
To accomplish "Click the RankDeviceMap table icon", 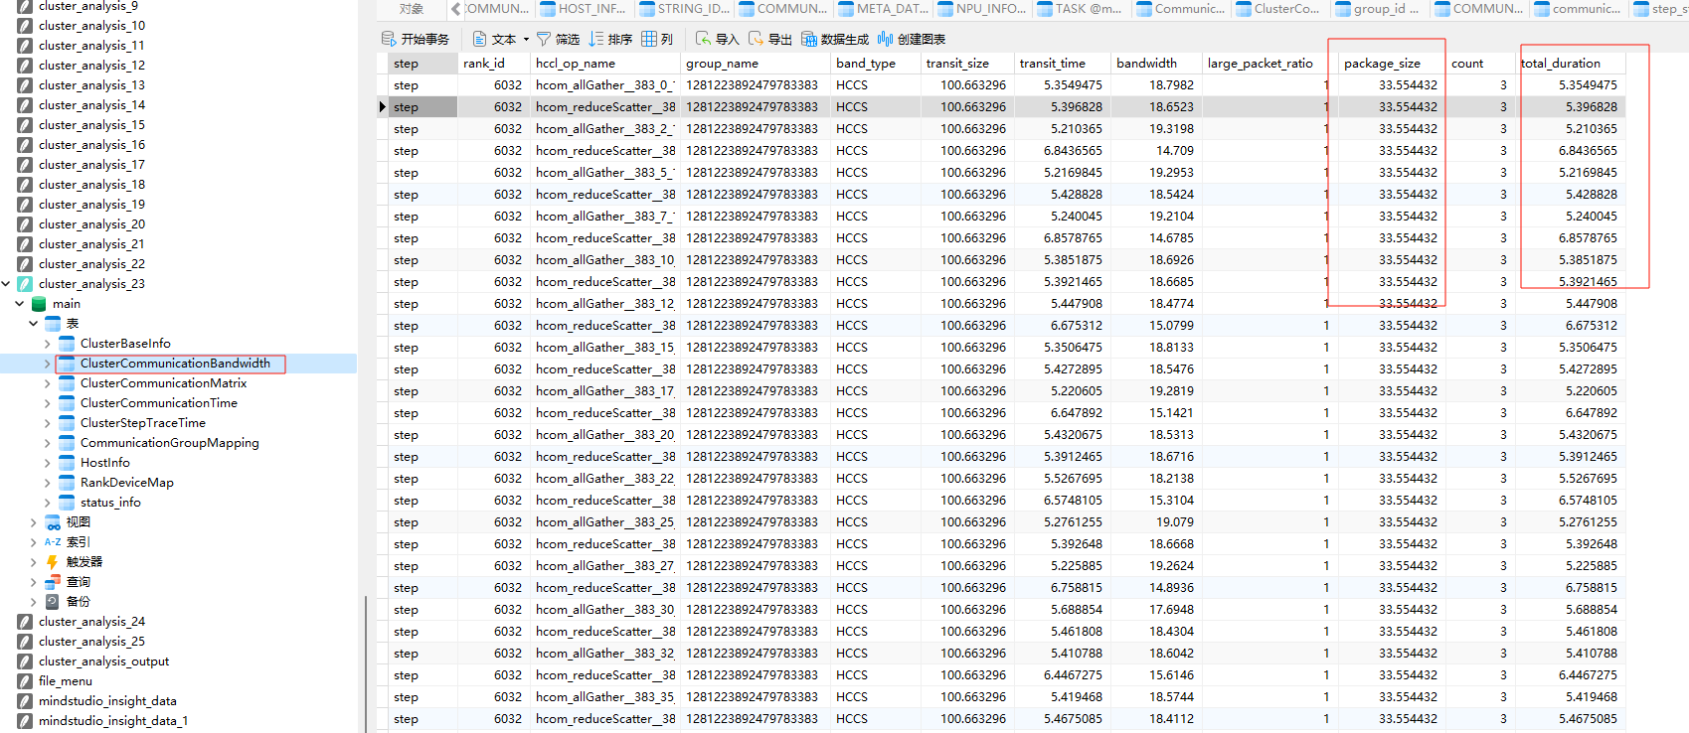I will [67, 483].
